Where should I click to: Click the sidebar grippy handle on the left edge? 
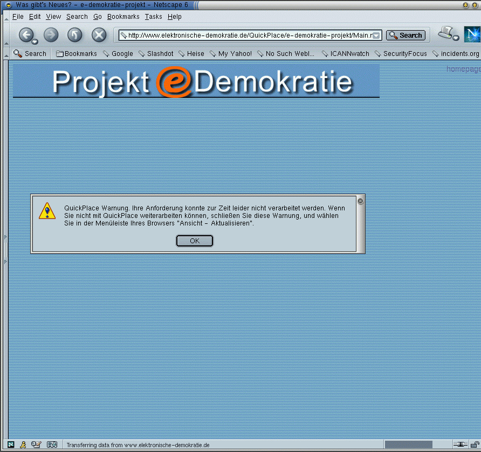5,250
